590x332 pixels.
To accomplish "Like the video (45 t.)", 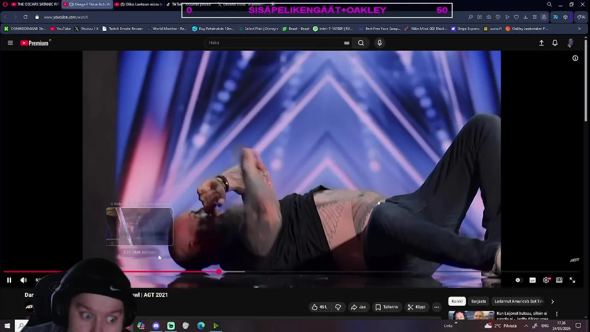I will click(x=319, y=307).
